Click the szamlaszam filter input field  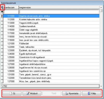(11, 12)
